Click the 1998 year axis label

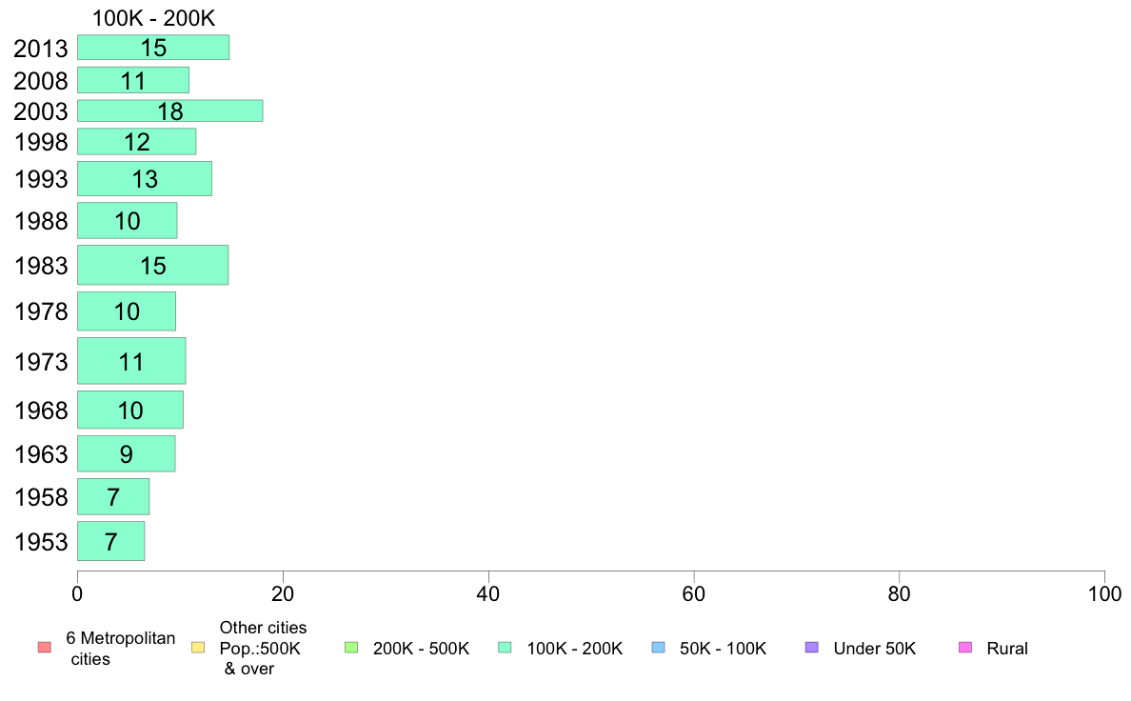coord(41,142)
